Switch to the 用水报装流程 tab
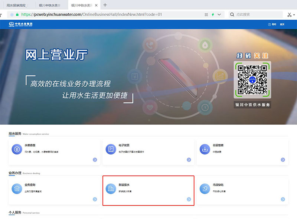297x219 pixels. 17,5
